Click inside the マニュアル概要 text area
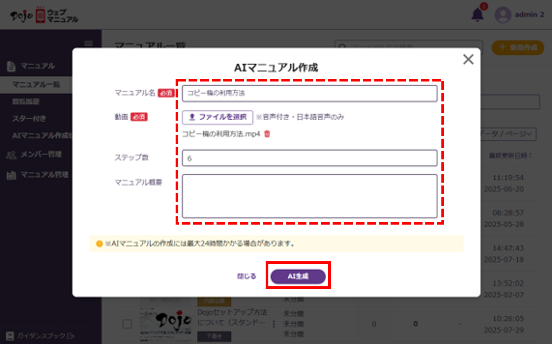The image size is (552, 344). 309,196
